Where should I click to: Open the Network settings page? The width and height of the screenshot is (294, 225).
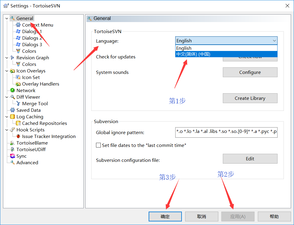(26, 91)
